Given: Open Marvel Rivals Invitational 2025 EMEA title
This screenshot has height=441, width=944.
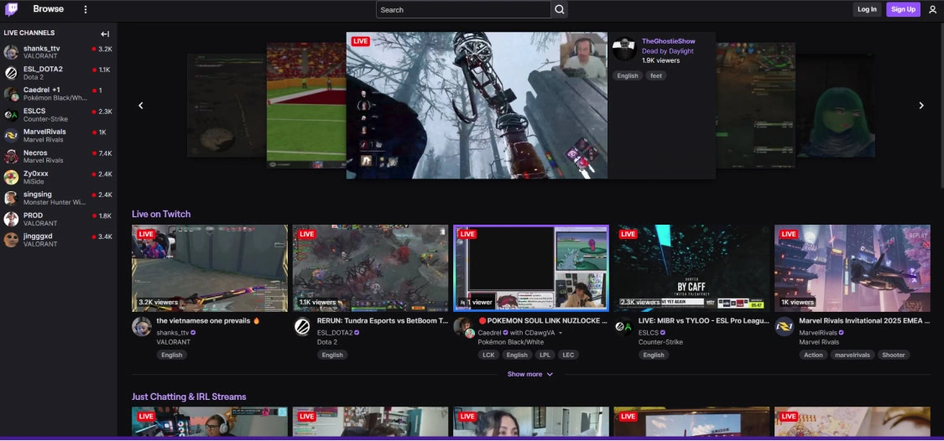Looking at the screenshot, I should 864,321.
